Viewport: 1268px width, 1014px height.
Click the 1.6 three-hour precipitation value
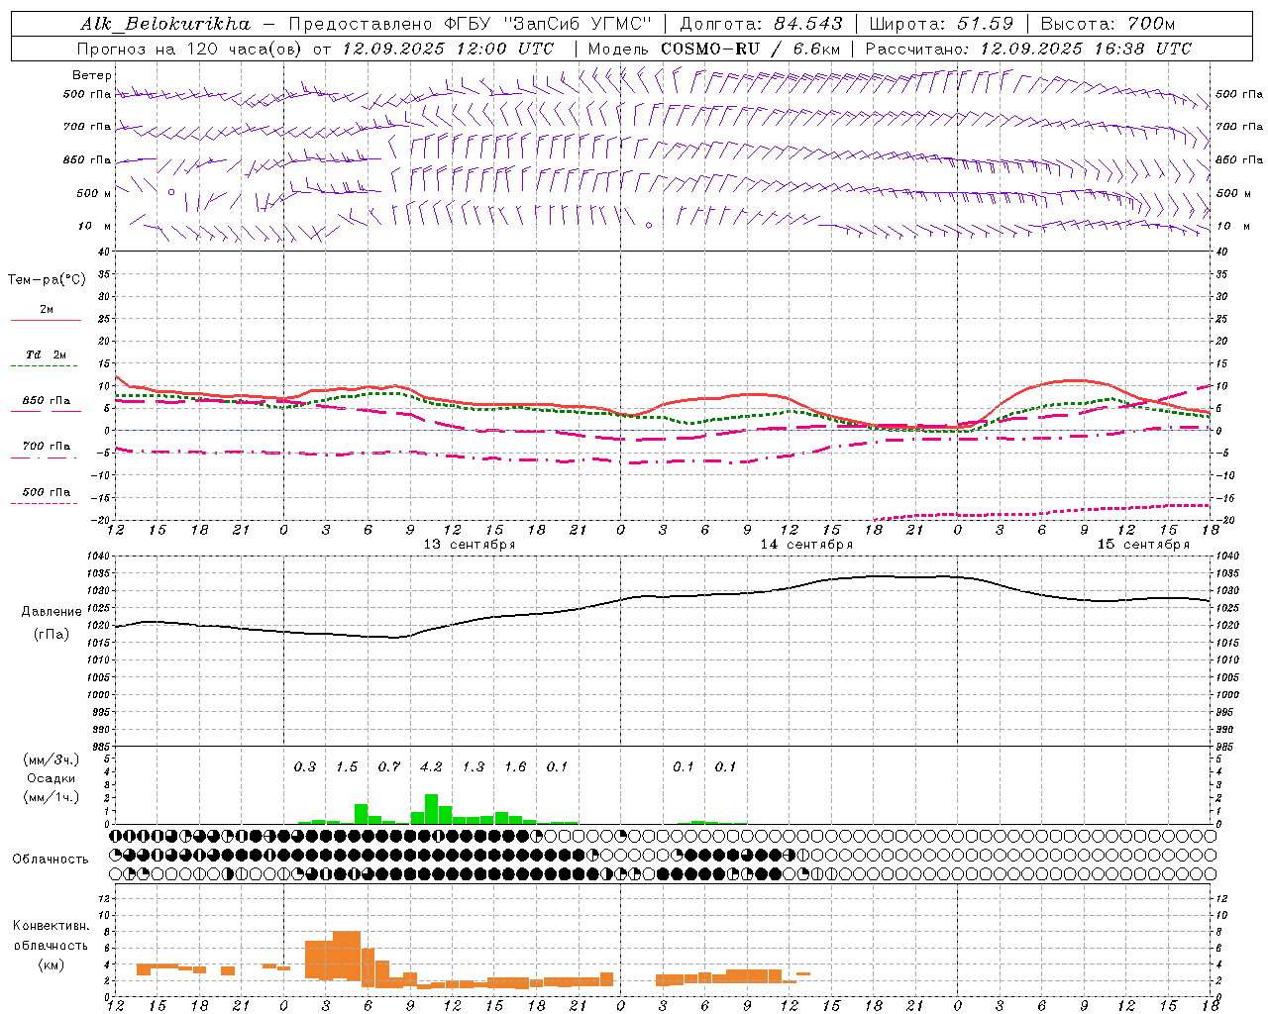515,766
